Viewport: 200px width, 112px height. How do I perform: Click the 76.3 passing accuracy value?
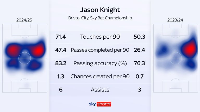pos(139,63)
